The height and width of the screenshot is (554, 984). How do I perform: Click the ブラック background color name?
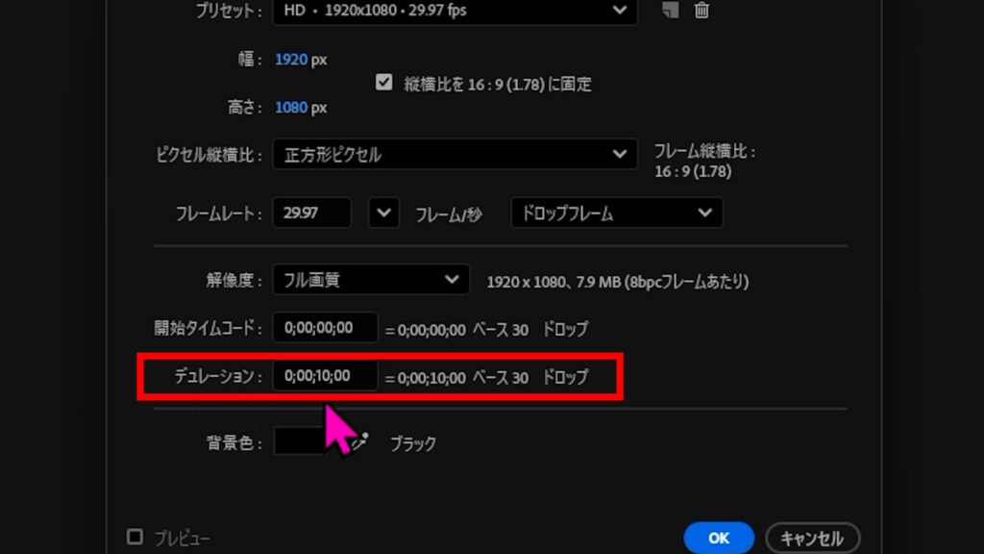pyautogui.click(x=412, y=443)
